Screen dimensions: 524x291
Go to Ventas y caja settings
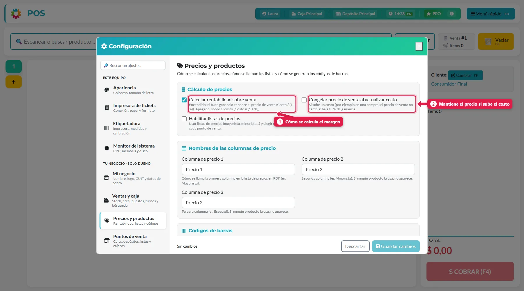click(x=133, y=200)
